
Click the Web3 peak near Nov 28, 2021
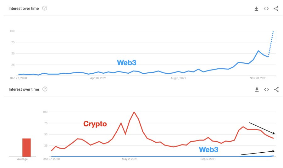point(258,51)
